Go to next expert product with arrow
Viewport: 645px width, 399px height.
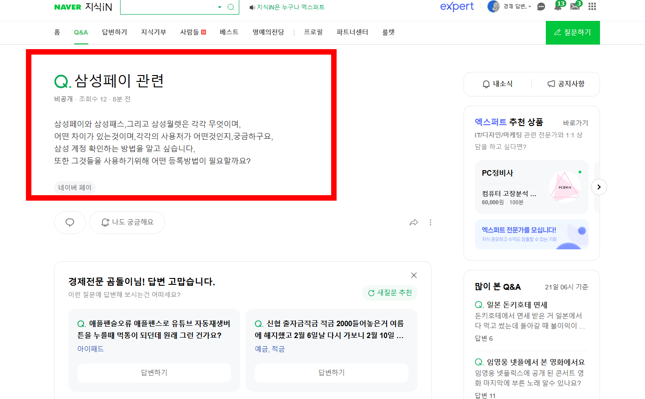pyautogui.click(x=599, y=187)
